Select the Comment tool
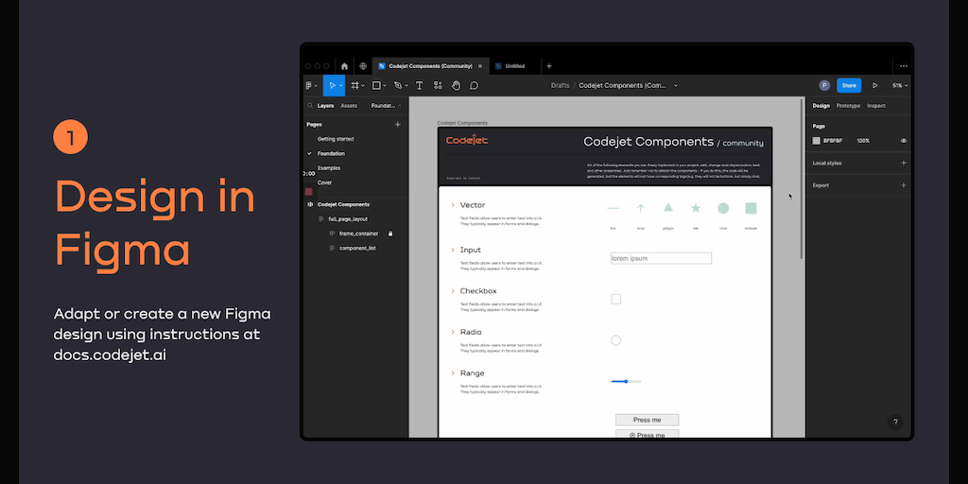The image size is (968, 484). pos(474,85)
